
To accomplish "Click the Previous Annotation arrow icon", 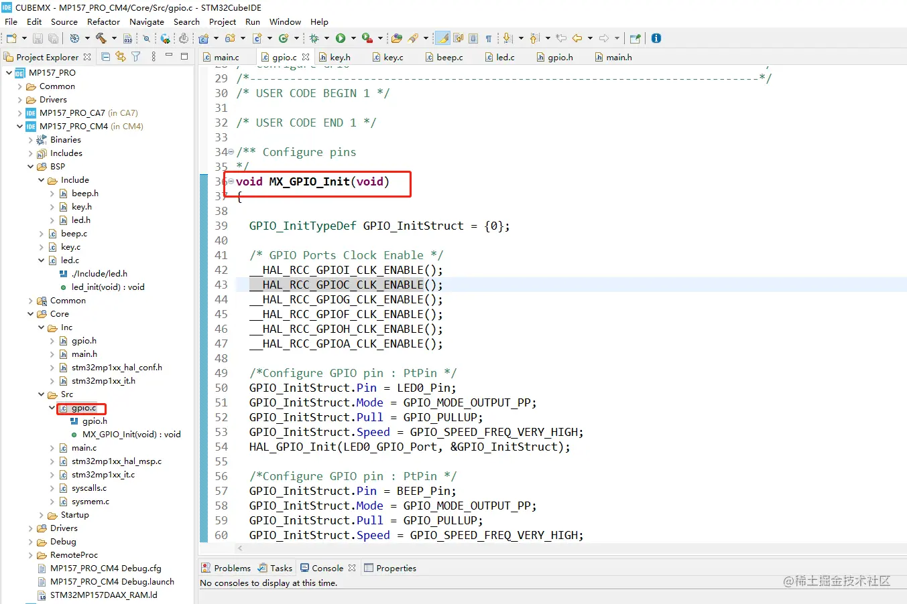I will (x=534, y=39).
